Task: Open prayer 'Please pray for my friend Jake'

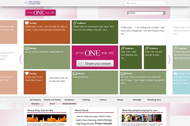Action: [x=35, y=83]
